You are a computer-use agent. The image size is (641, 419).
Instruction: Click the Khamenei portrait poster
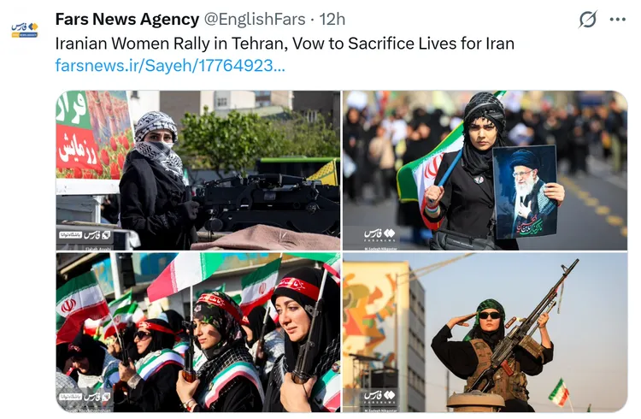click(525, 192)
